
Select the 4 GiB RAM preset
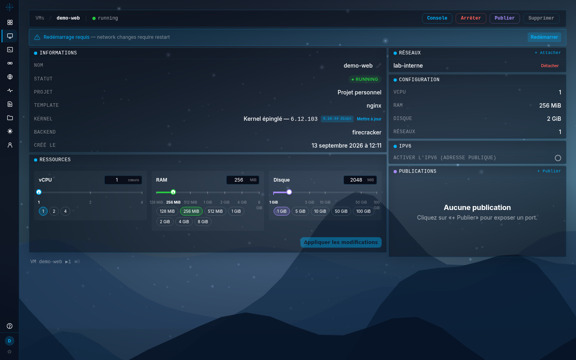click(184, 222)
